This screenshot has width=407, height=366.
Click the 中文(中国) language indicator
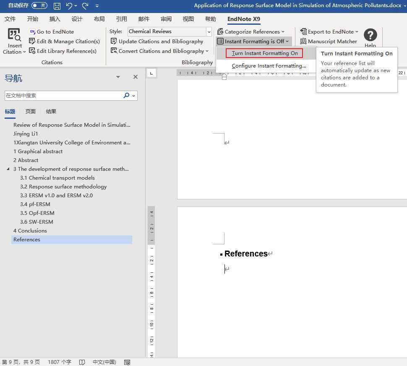point(104,362)
